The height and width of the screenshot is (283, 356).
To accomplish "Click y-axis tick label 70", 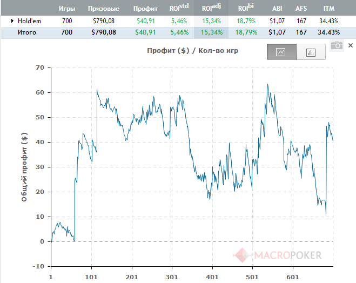I will 40,68.
